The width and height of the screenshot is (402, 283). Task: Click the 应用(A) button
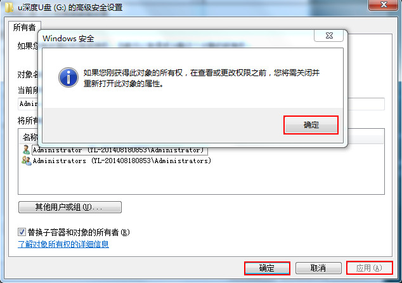(x=370, y=268)
